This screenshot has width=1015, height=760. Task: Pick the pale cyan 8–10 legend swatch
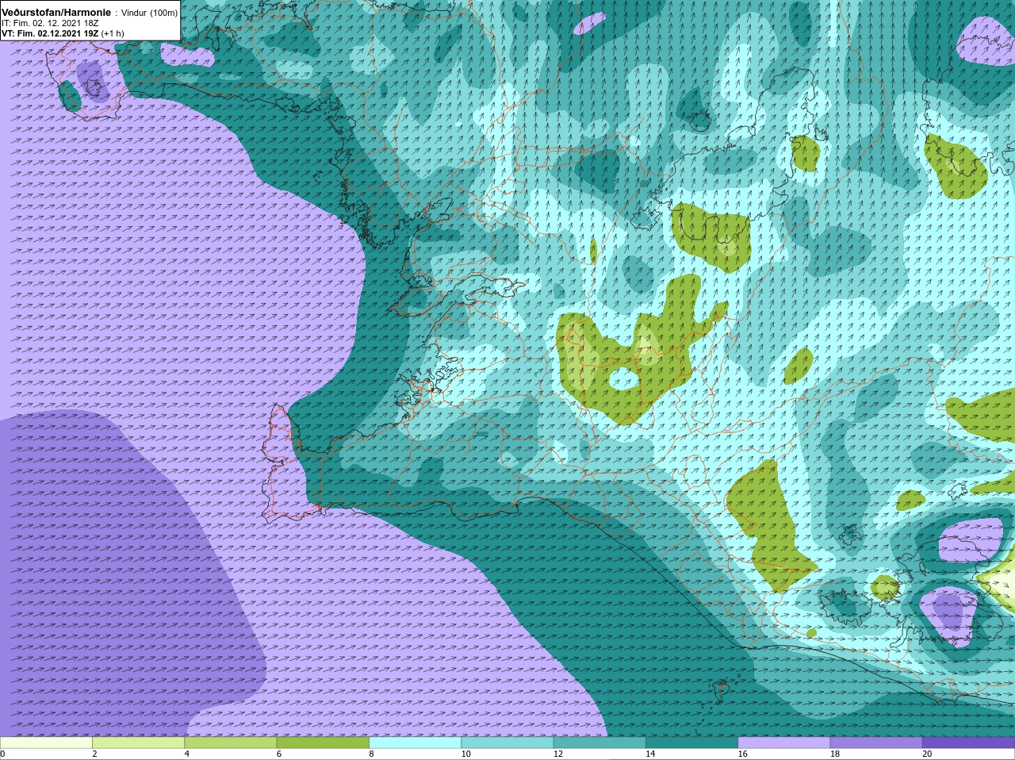coord(415,743)
